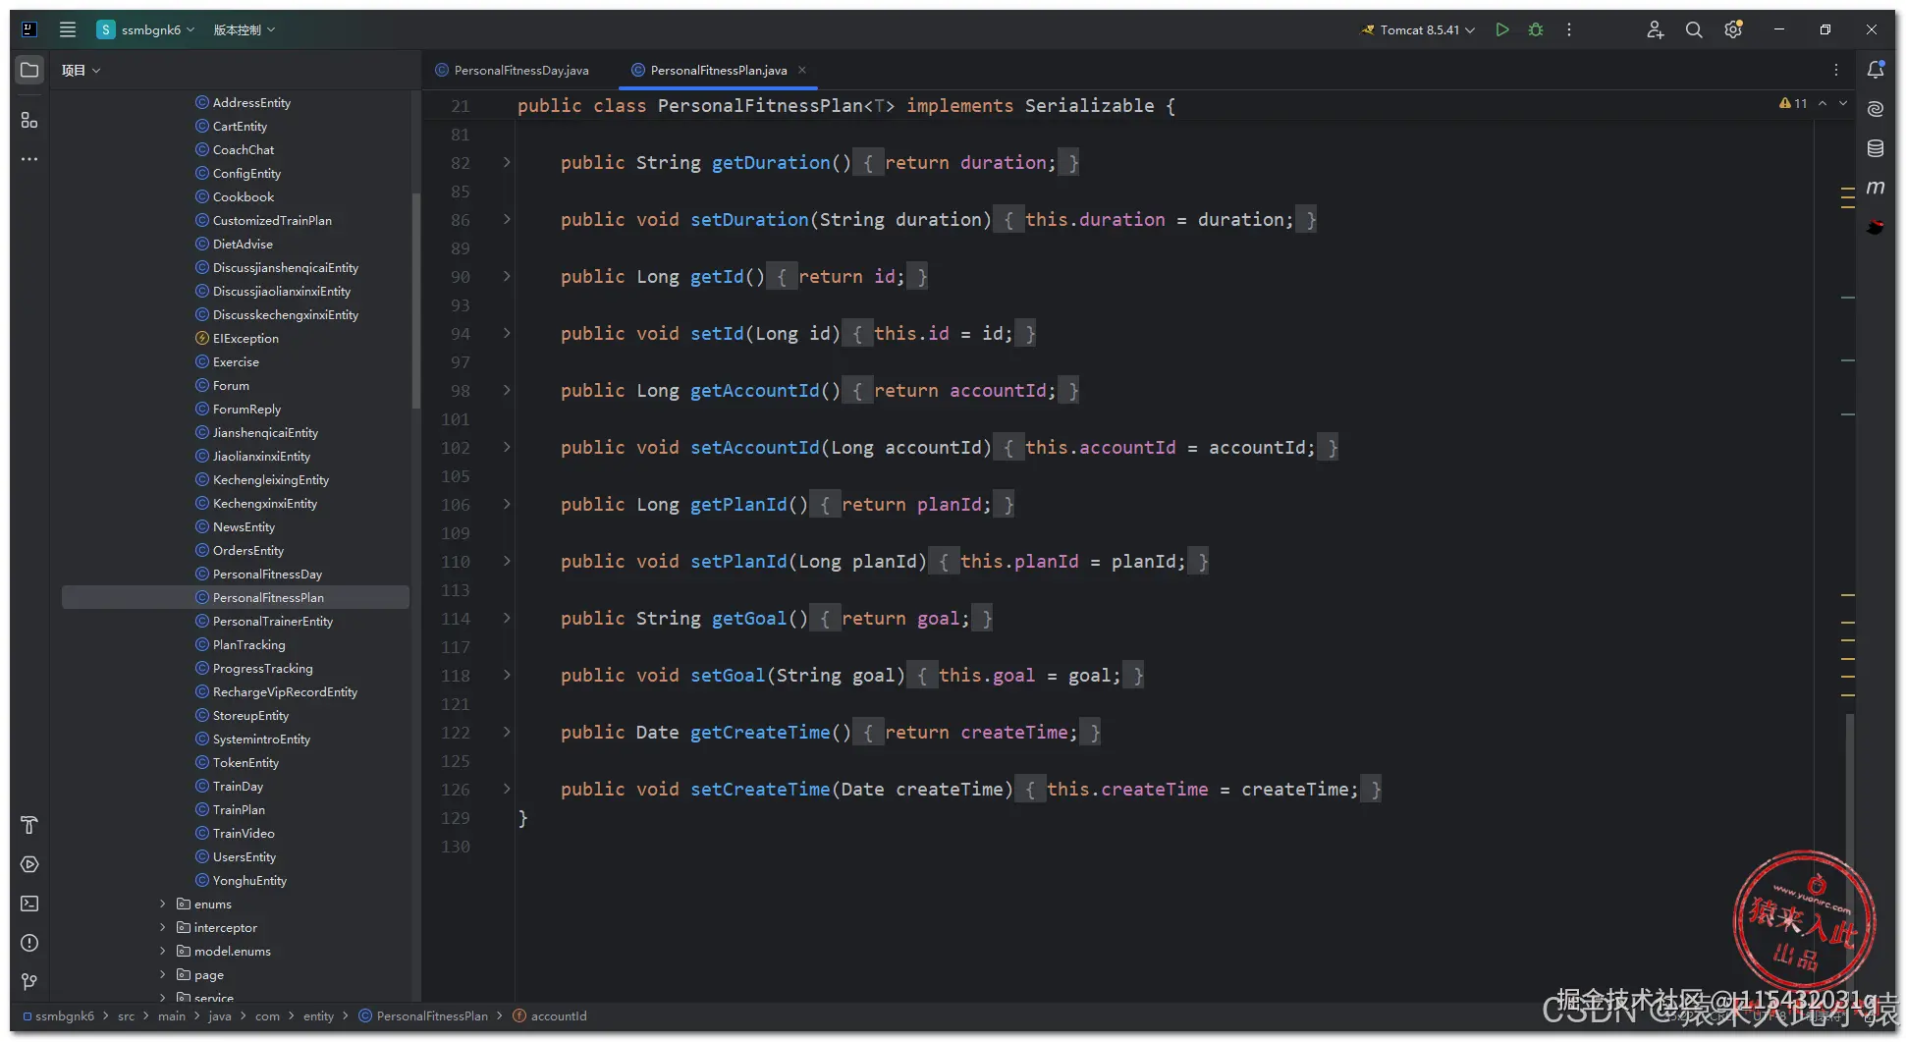Viewport: 1906px width, 1042px height.
Task: Expand the model.enums folder
Action: pyautogui.click(x=163, y=951)
